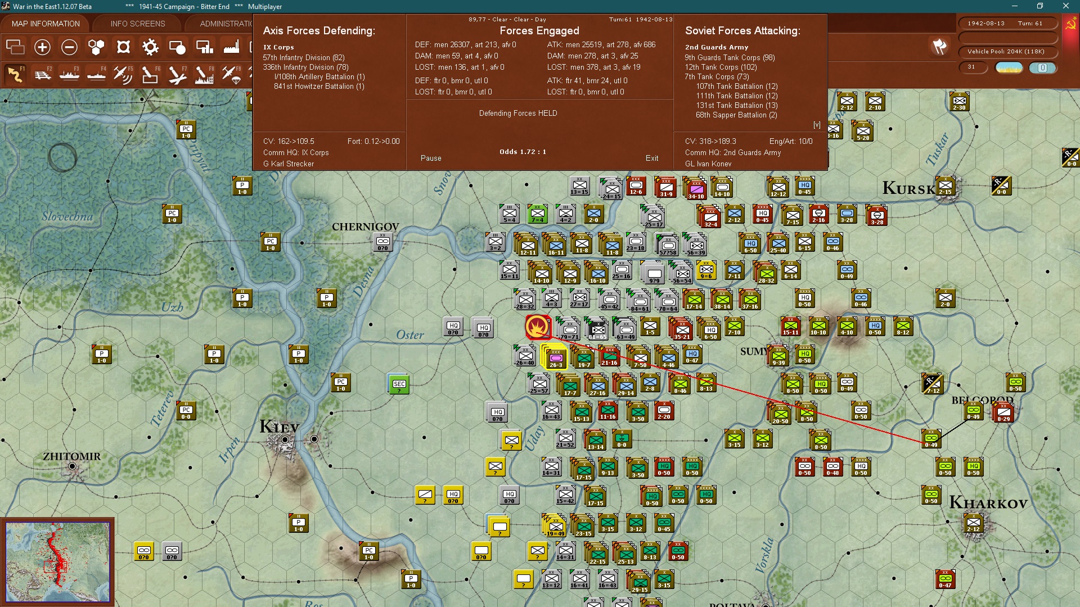1080x607 pixels.
Task: Click the battle explosion marker on map
Action: (537, 327)
